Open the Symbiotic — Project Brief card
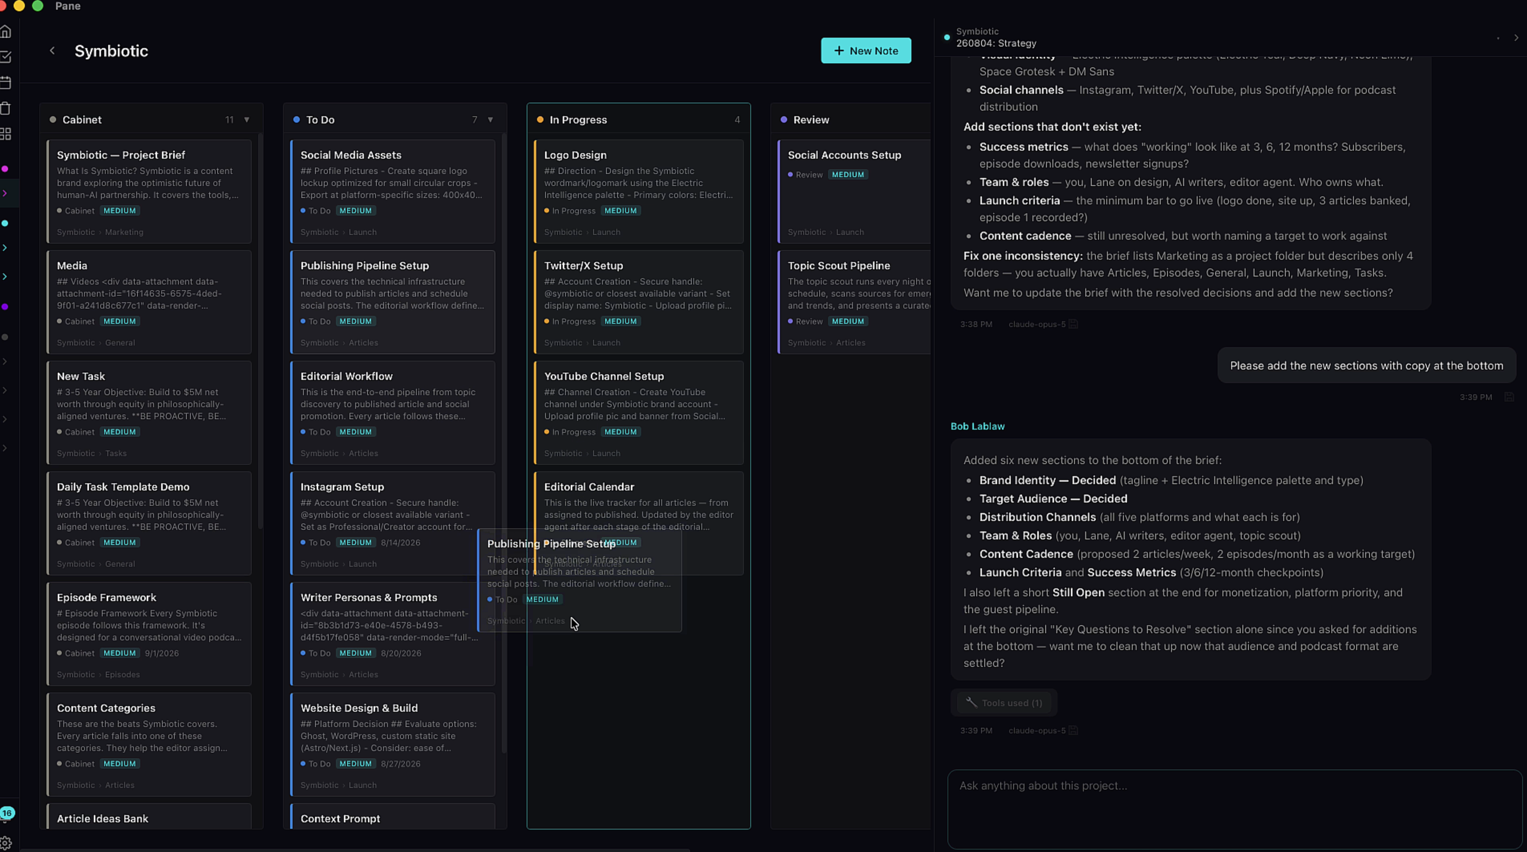The width and height of the screenshot is (1527, 852). 149,192
